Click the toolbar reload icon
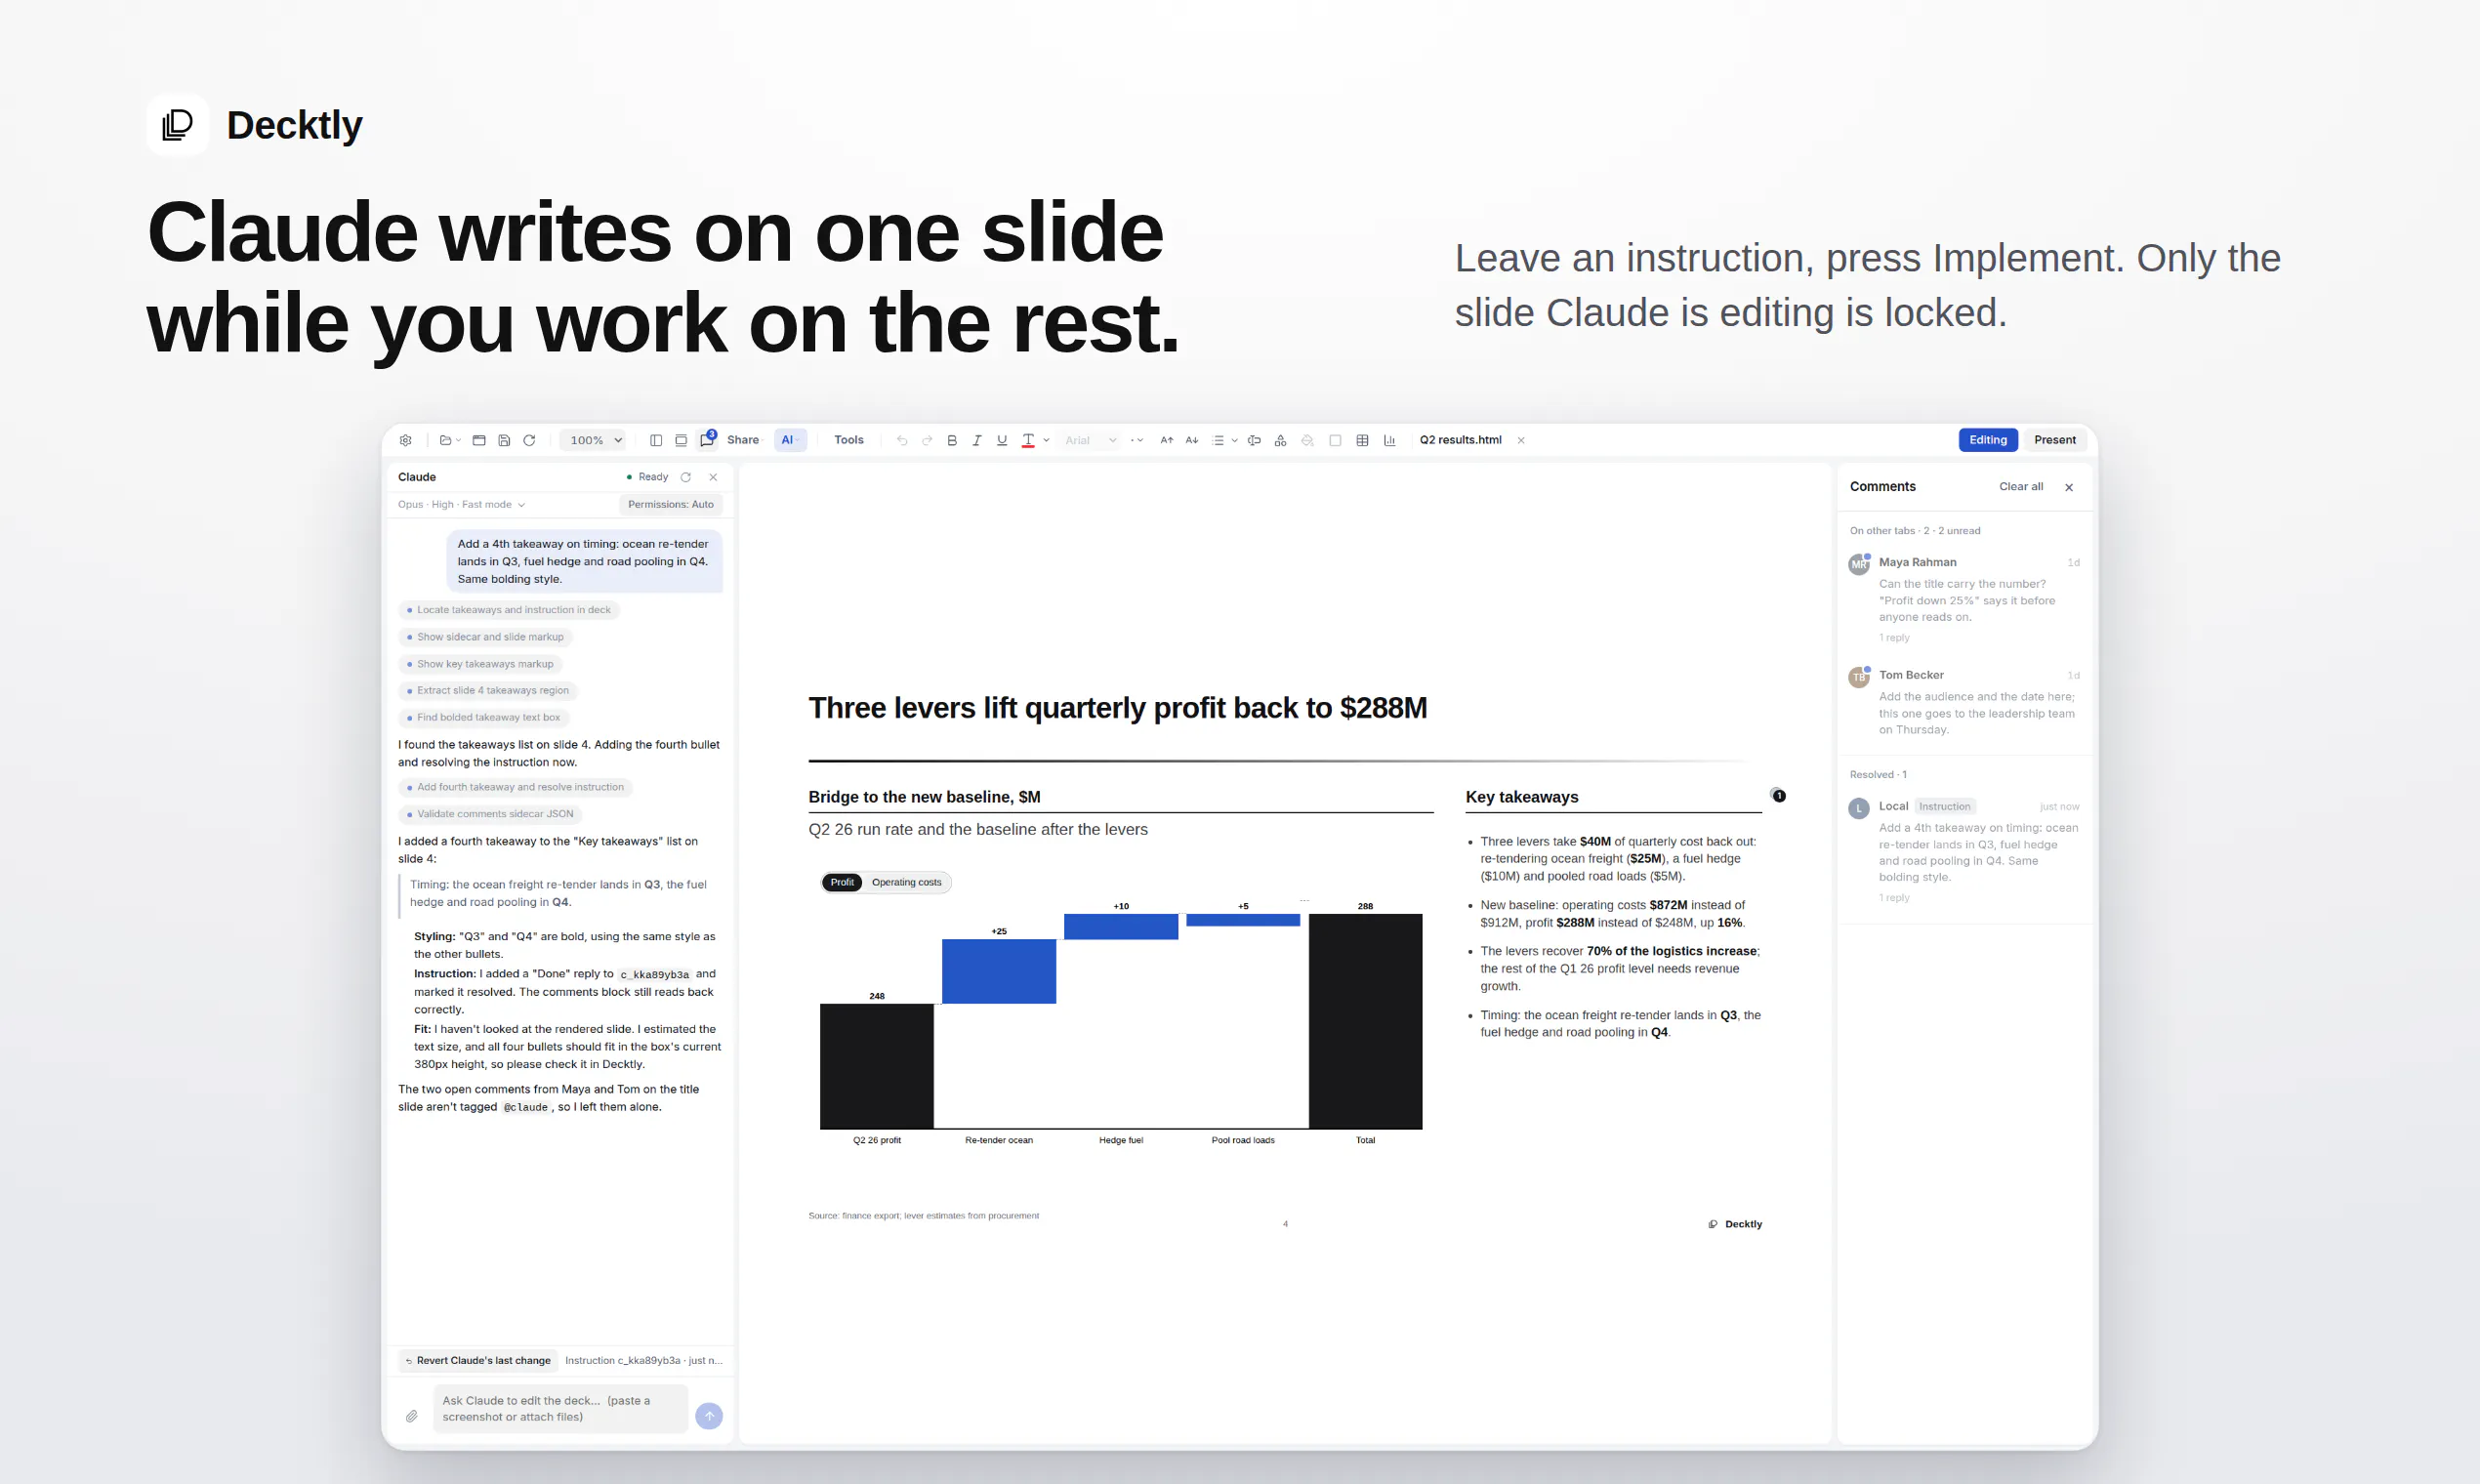The width and height of the screenshot is (2480, 1484). [529, 440]
